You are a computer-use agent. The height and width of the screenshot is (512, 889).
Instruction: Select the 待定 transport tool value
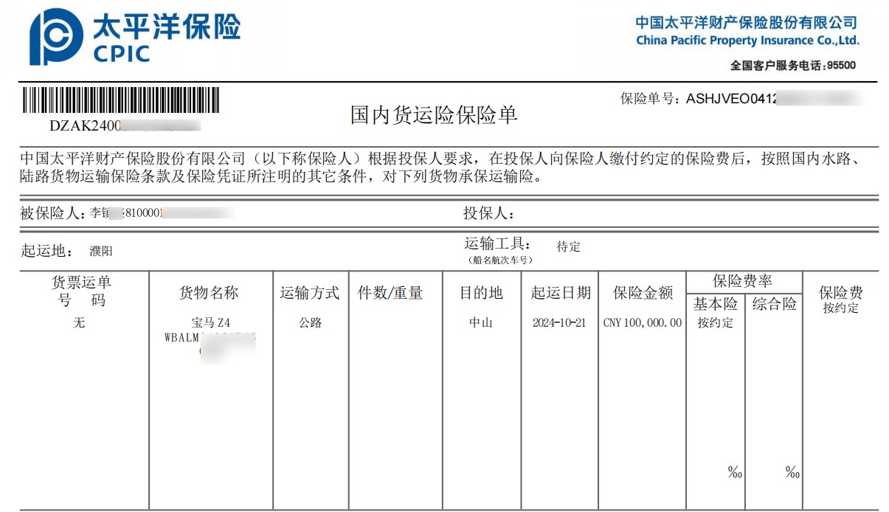point(567,246)
